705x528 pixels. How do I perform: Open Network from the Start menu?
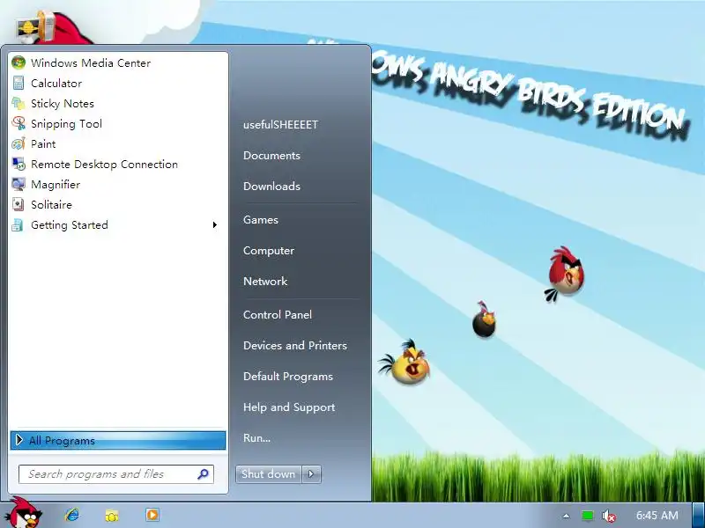point(265,281)
